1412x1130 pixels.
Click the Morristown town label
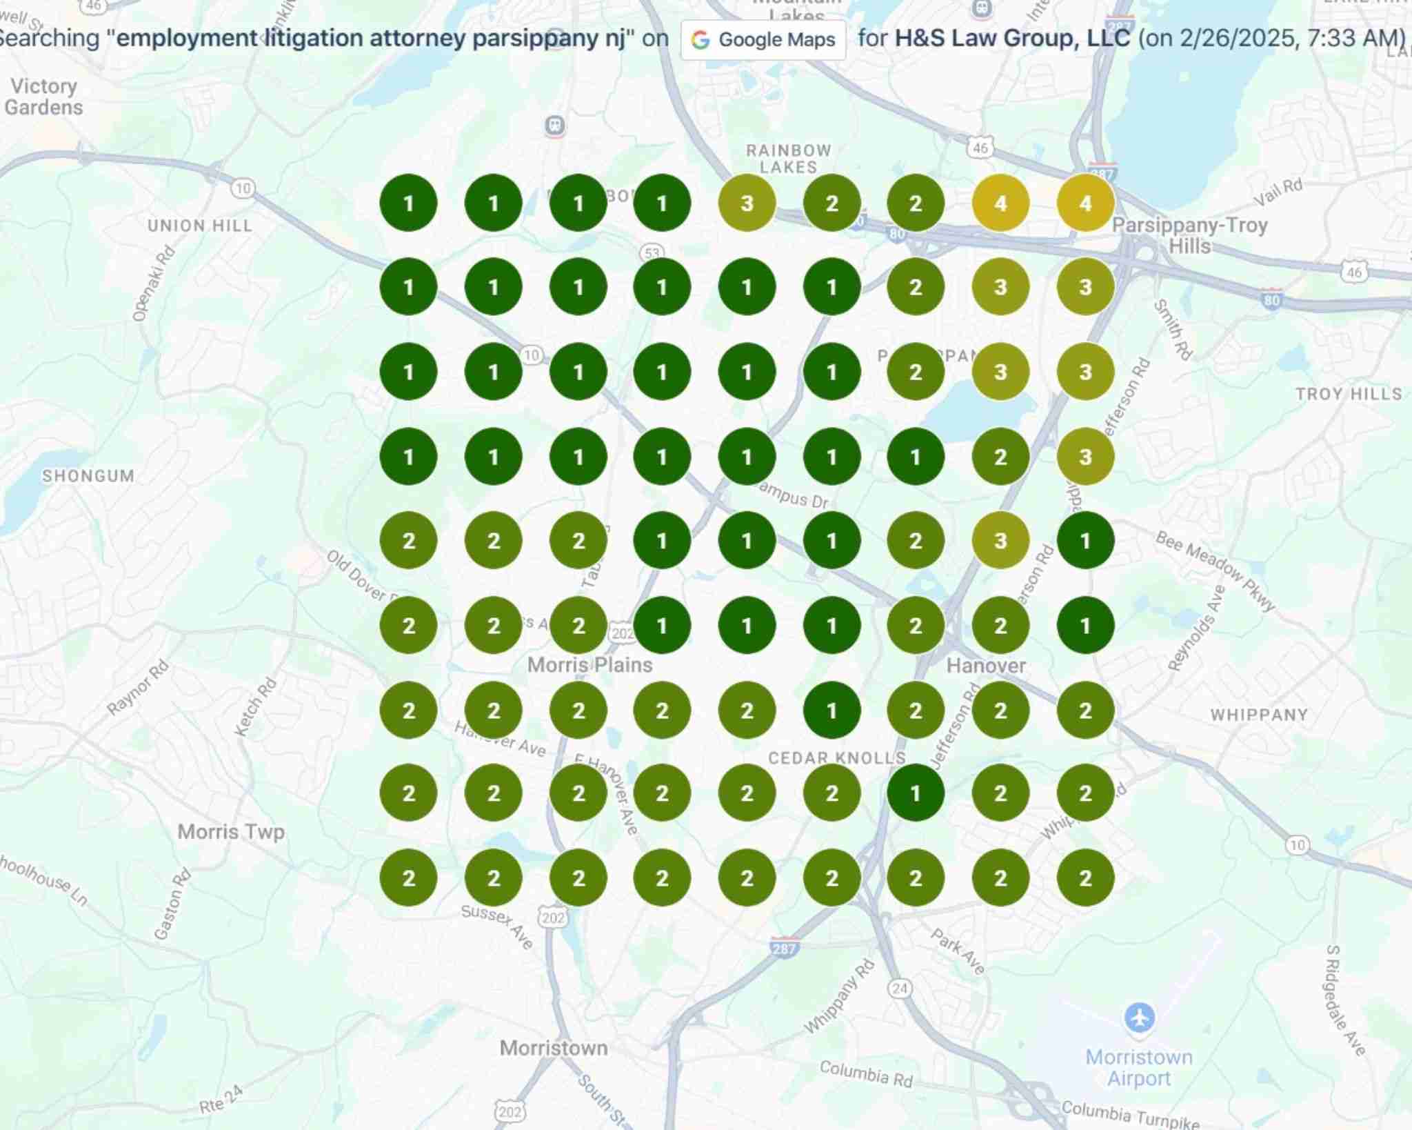(554, 1048)
